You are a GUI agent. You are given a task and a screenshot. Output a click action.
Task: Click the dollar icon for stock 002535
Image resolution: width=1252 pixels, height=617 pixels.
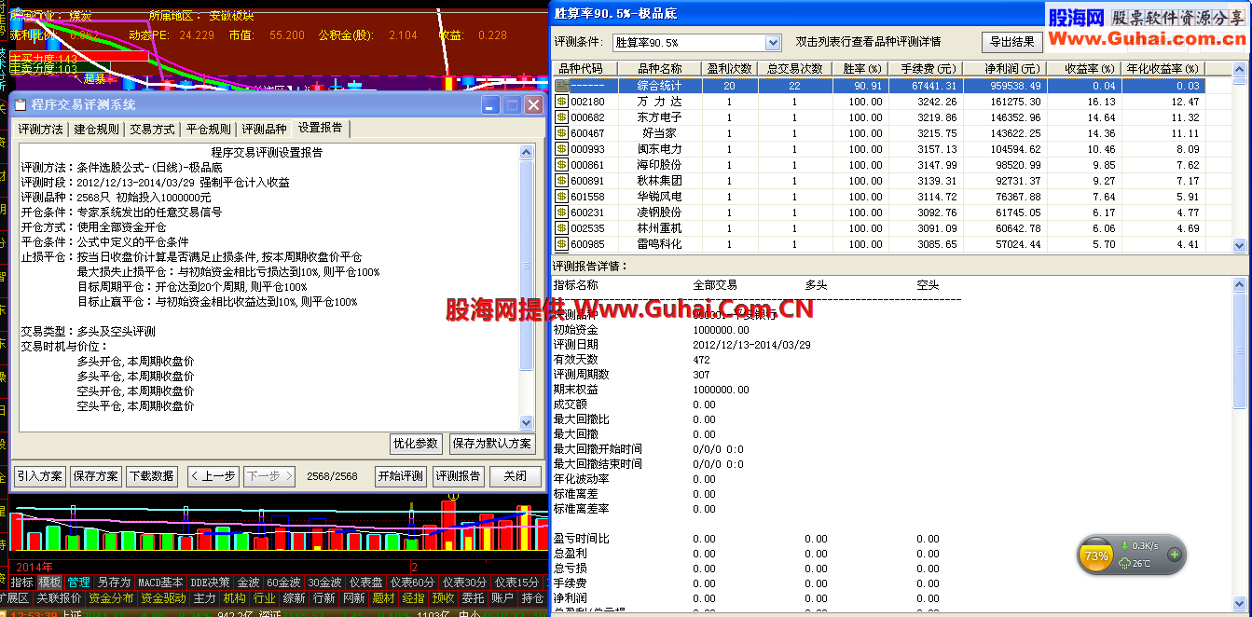click(x=561, y=228)
